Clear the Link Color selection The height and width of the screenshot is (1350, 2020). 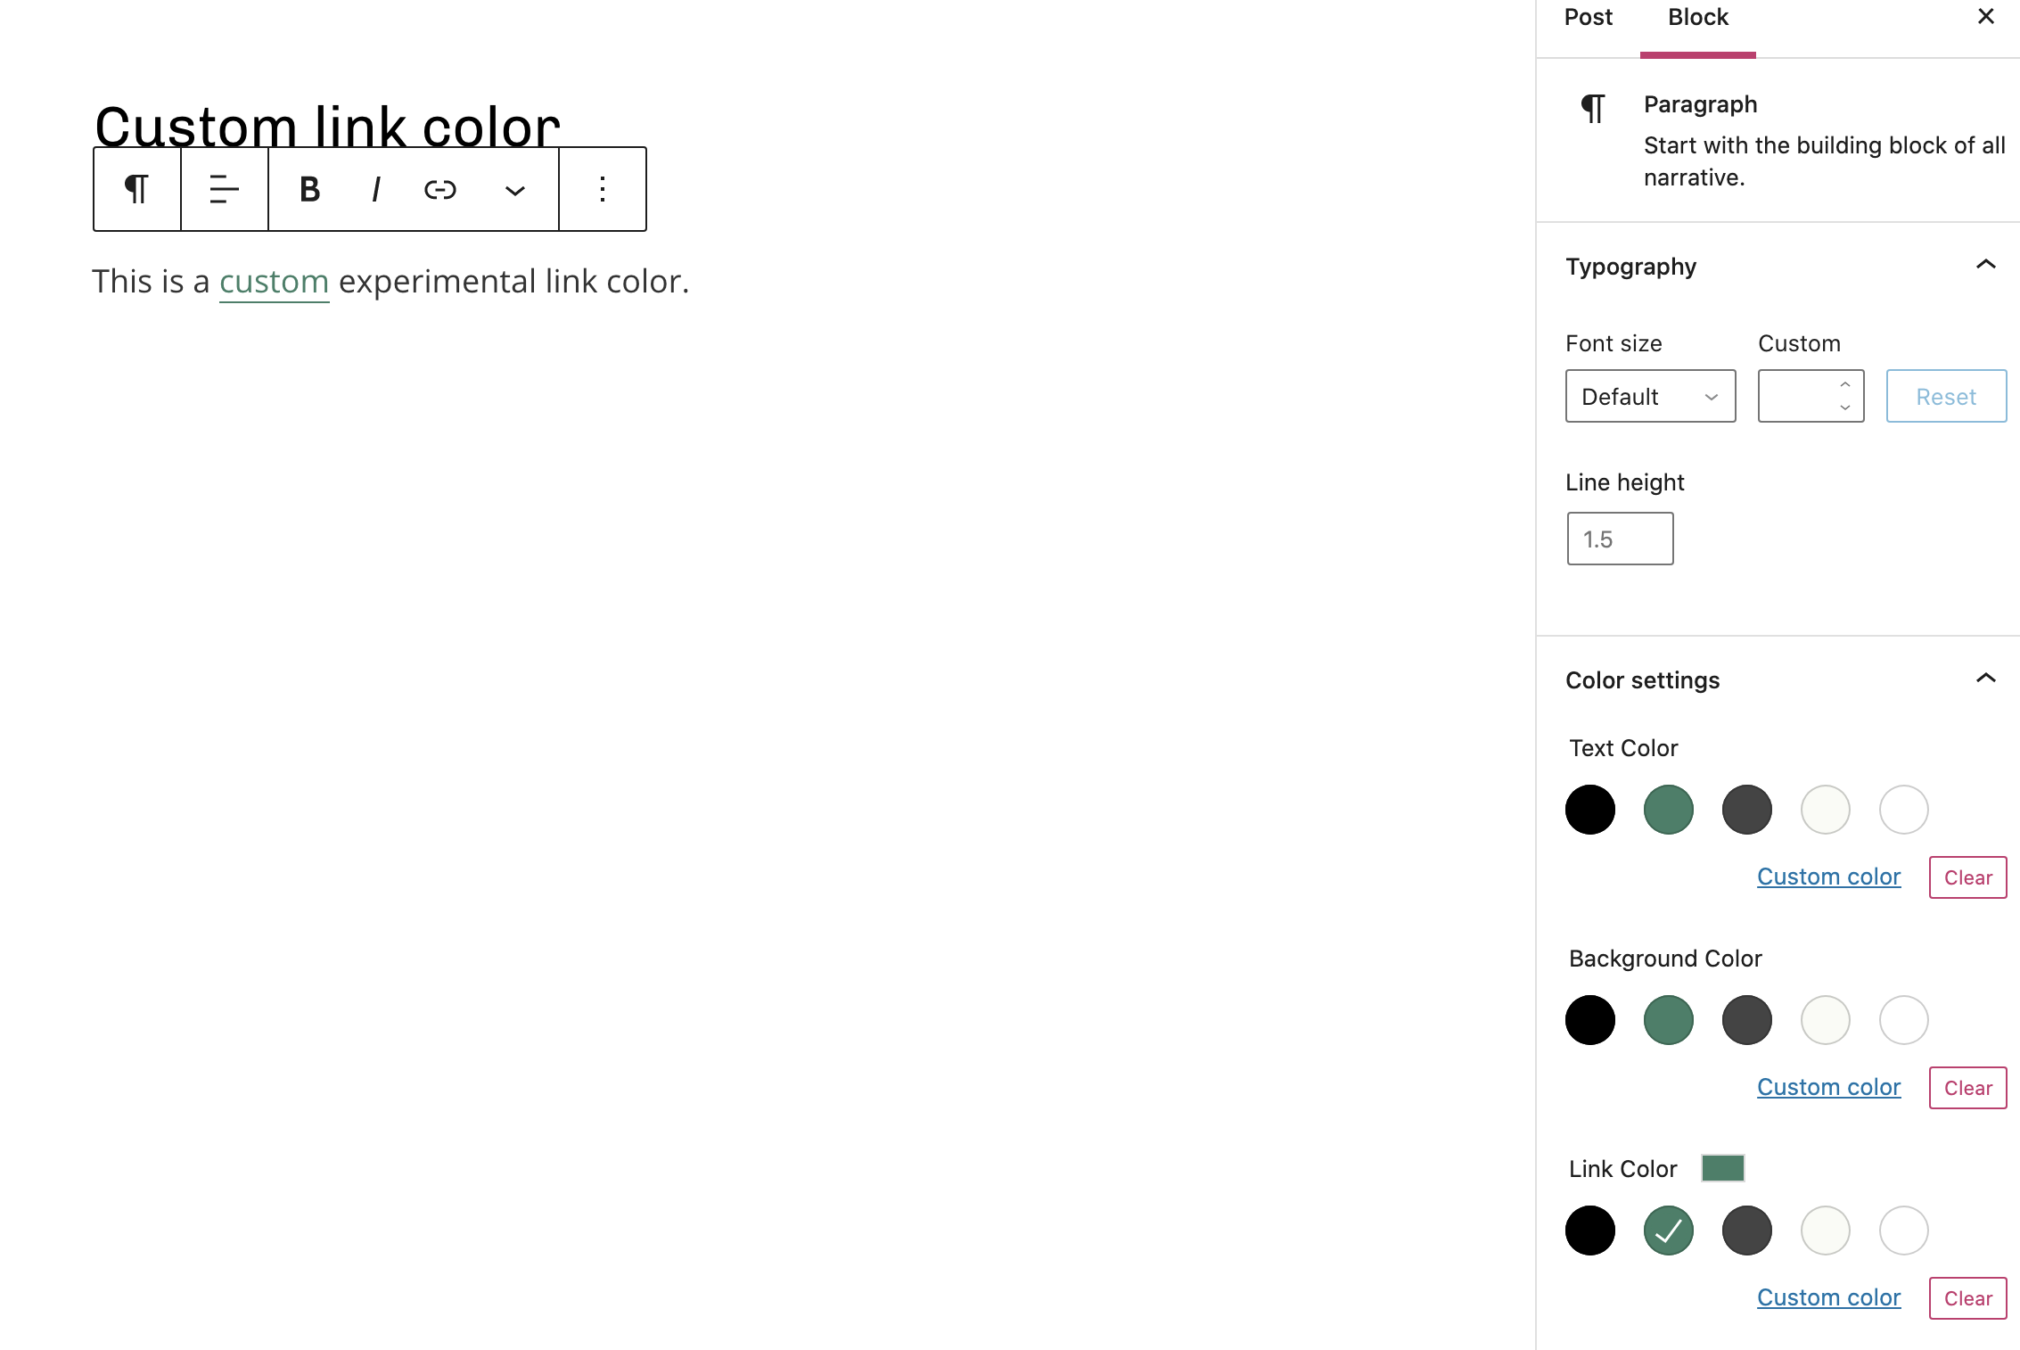1967,1298
